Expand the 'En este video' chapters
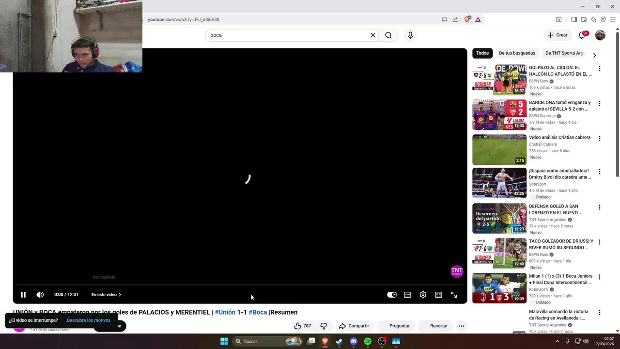 106,295
